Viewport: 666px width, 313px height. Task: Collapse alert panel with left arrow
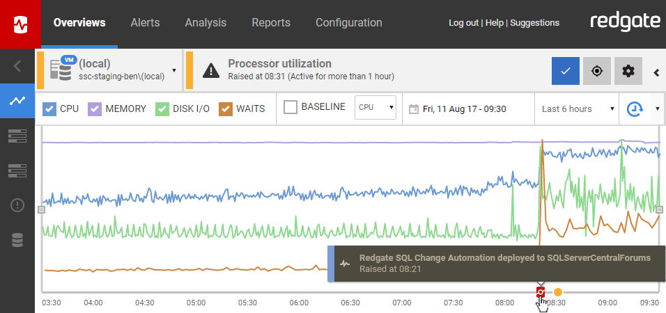coord(656,72)
